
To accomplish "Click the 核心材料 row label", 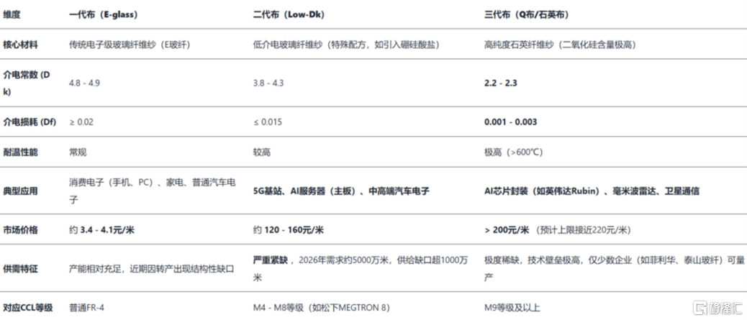I will 20,45.
